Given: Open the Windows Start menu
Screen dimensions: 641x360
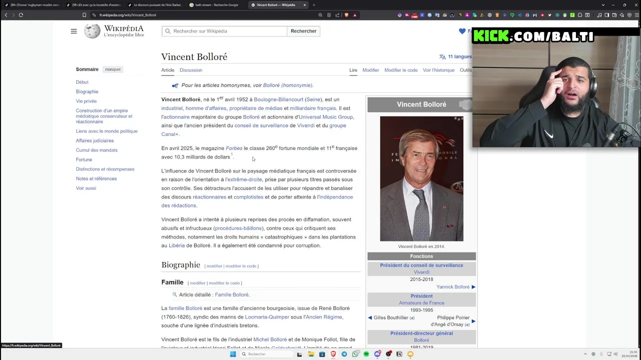Looking at the screenshot, I should (x=233, y=354).
